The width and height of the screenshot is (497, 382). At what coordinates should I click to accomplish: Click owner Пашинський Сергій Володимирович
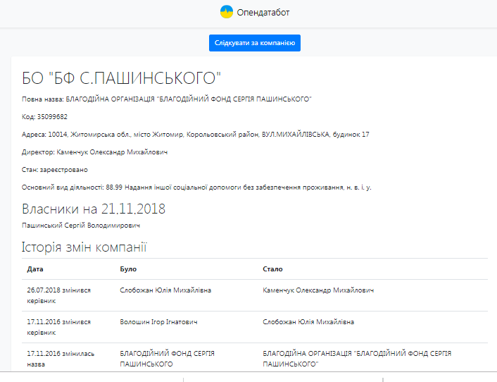(x=81, y=225)
